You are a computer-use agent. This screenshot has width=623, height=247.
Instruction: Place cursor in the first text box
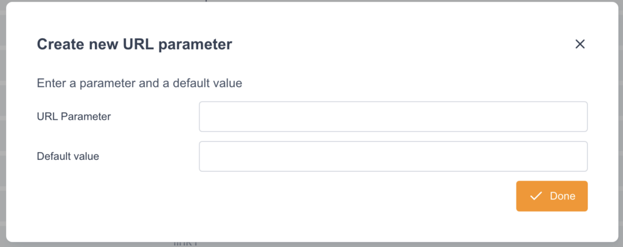tap(393, 117)
